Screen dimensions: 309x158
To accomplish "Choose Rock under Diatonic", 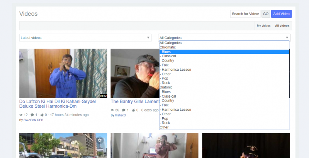I will [x=224, y=123].
